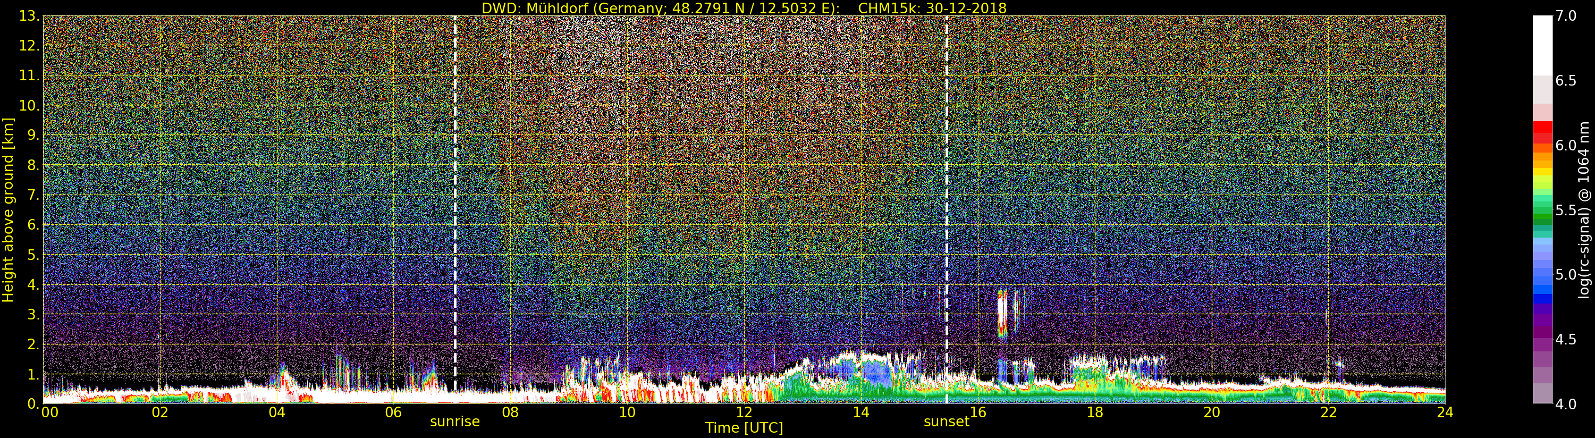This screenshot has height=438, width=1595.
Task: Click the "6." height axis tick label
Action: click(x=33, y=225)
